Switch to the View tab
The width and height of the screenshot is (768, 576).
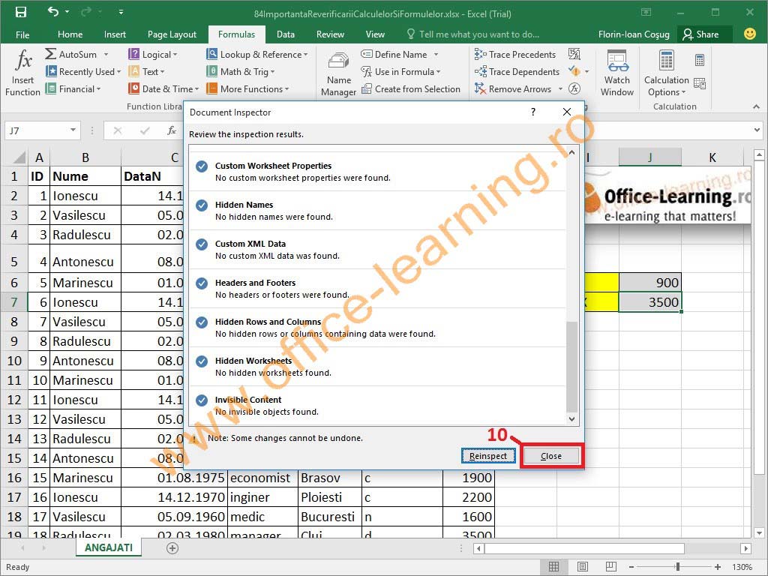coord(375,34)
